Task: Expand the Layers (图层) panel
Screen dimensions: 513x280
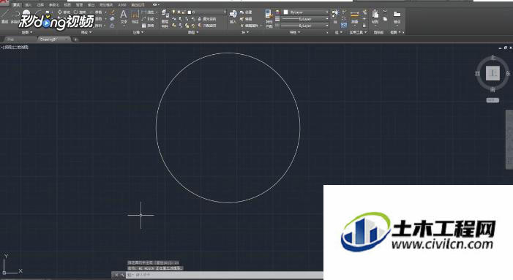Action: click(193, 32)
